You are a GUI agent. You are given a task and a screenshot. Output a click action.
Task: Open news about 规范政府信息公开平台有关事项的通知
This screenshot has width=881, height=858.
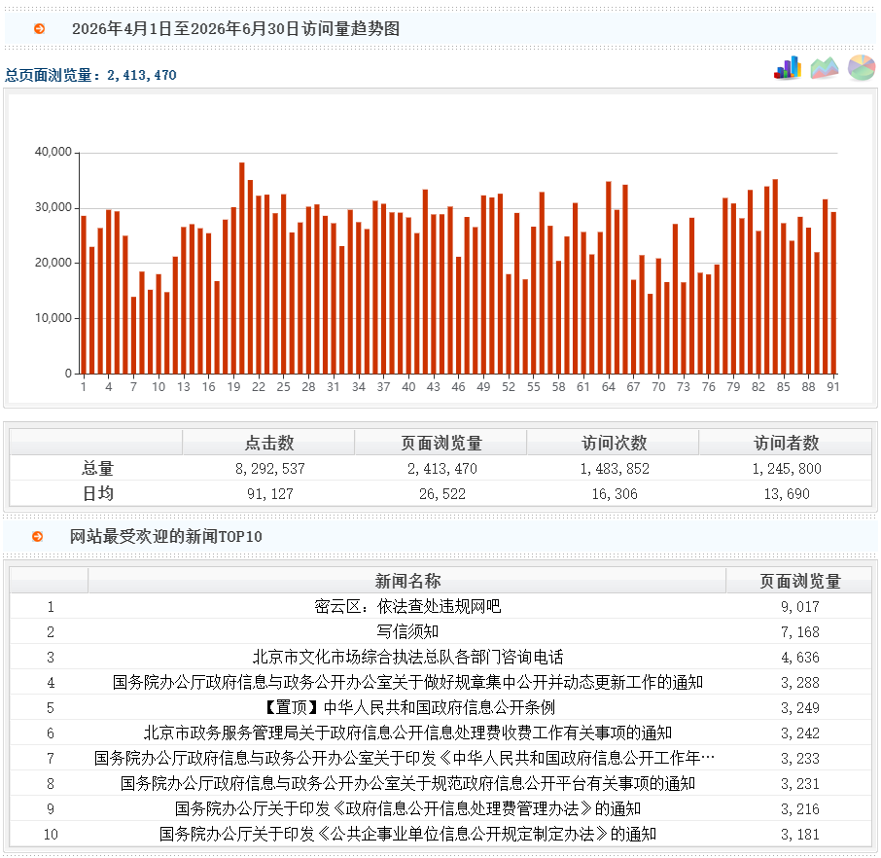pyautogui.click(x=407, y=783)
